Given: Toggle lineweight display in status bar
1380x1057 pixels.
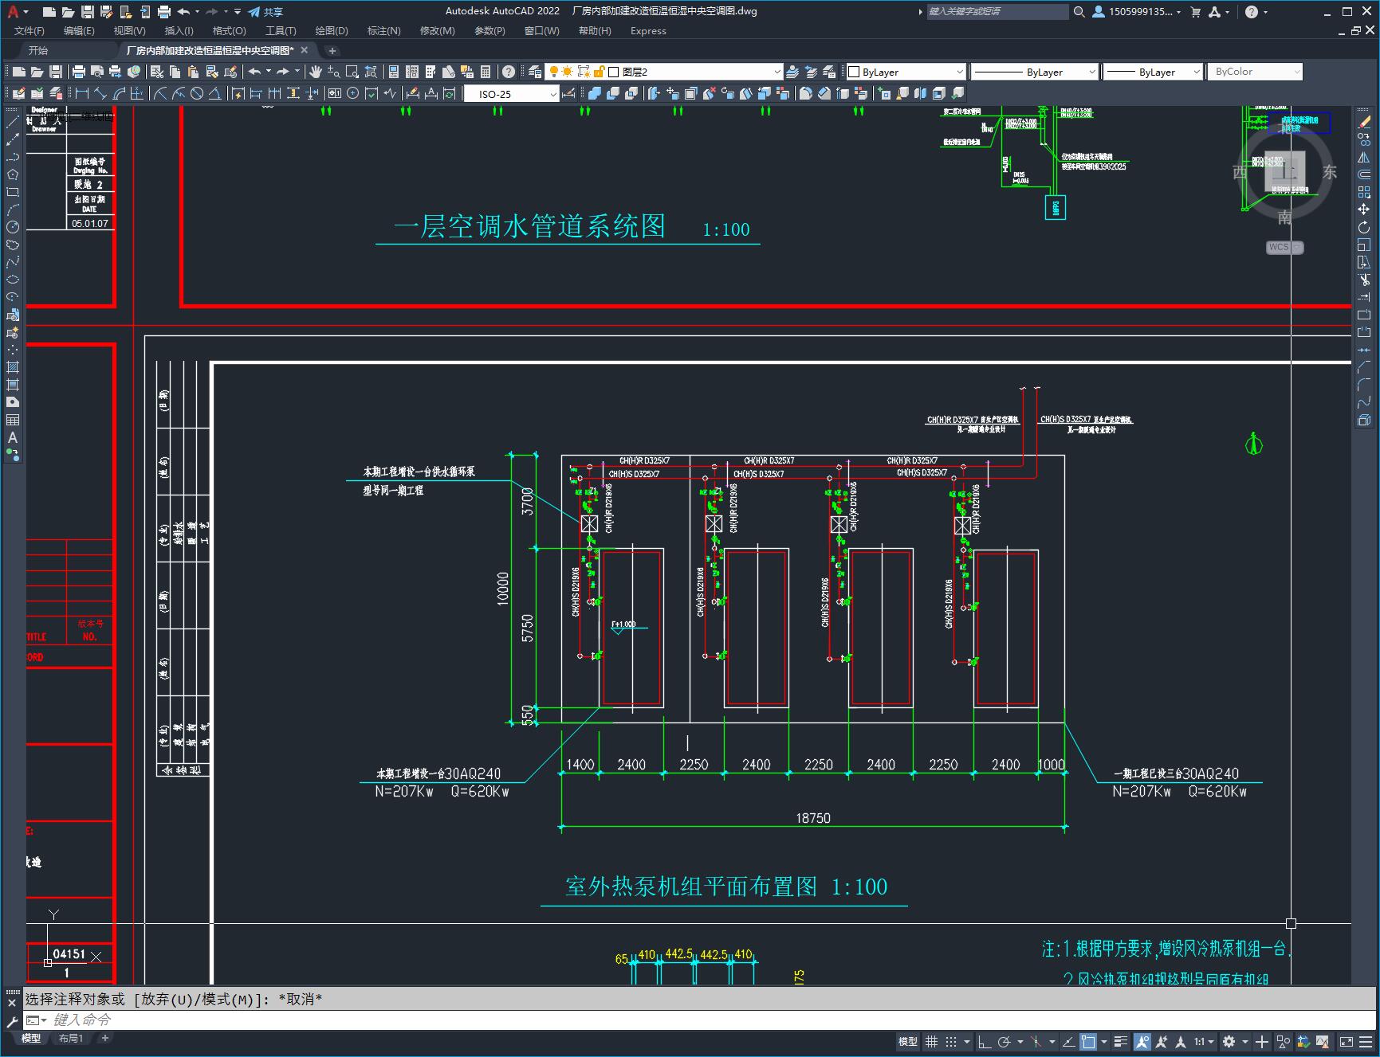Looking at the screenshot, I should [1121, 1041].
